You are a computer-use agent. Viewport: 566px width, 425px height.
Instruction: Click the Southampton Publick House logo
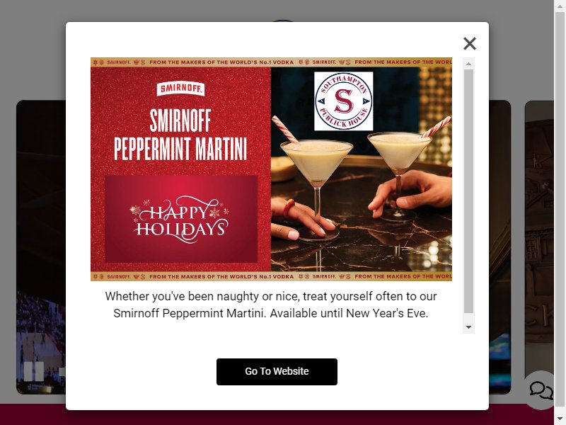pos(344,101)
